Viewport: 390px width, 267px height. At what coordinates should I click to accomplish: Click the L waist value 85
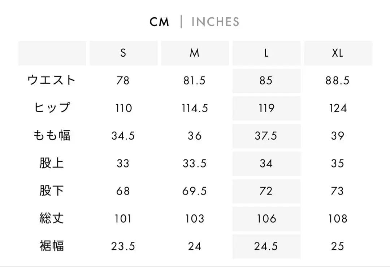pos(266,80)
